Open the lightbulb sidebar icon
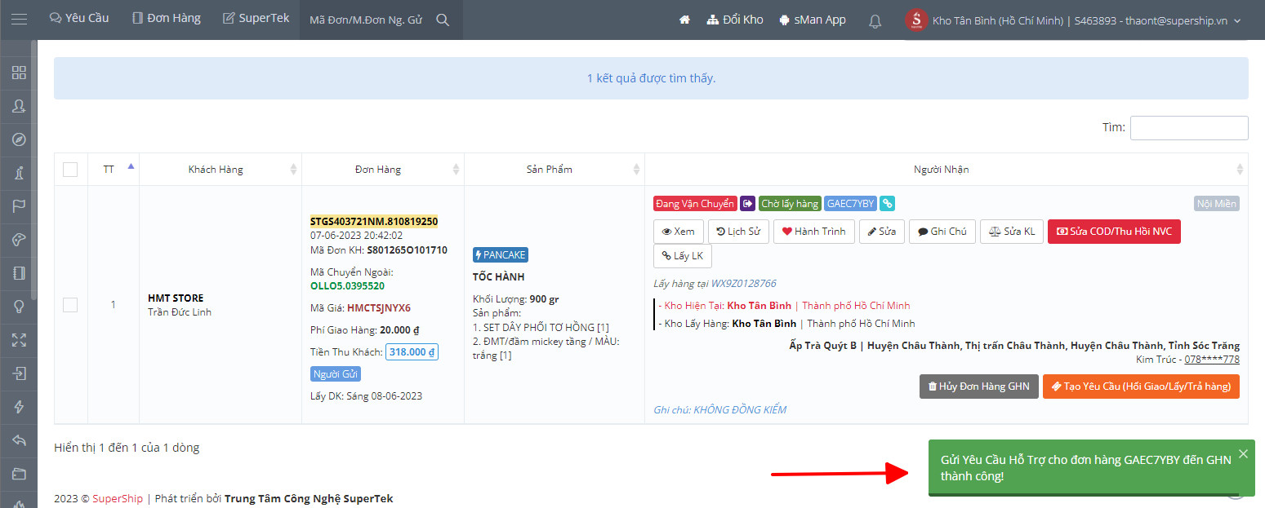 tap(19, 307)
